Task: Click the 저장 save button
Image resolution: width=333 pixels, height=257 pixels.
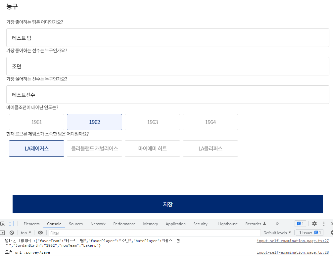Action: coord(168,204)
